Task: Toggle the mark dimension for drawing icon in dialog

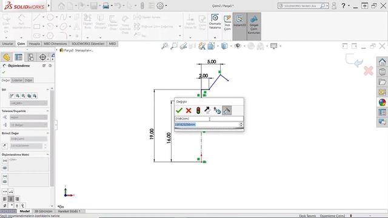Action: click(227, 110)
